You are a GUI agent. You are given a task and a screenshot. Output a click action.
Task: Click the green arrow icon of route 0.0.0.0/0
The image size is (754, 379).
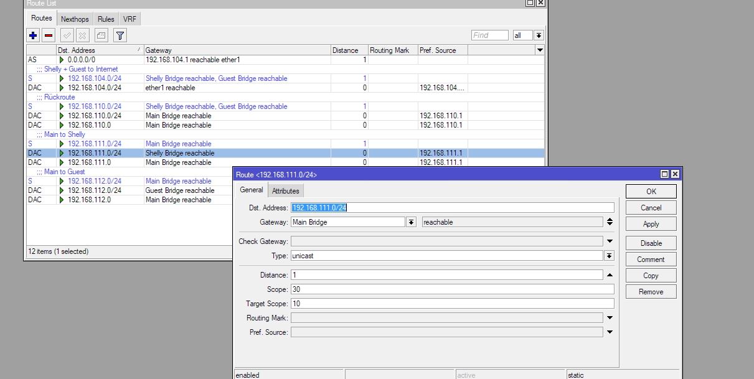point(62,60)
